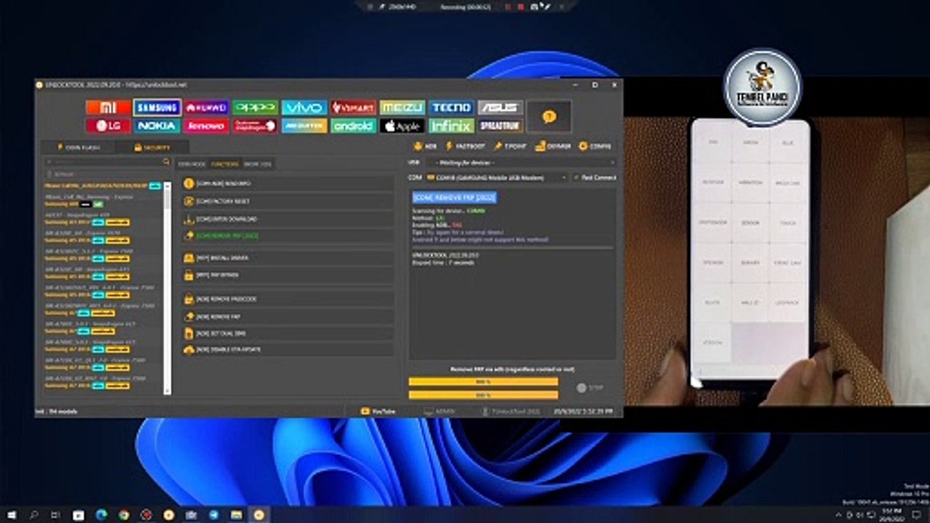Image resolution: width=930 pixels, height=523 pixels.
Task: Choose the Meizu brand icon
Action: pyautogui.click(x=403, y=108)
